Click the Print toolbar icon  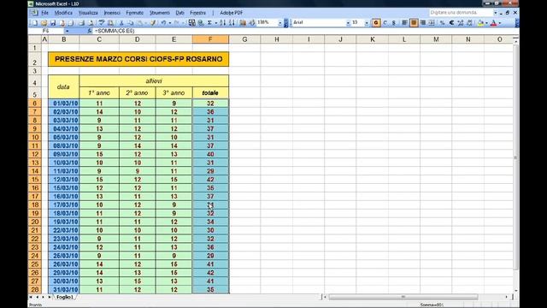point(82,23)
